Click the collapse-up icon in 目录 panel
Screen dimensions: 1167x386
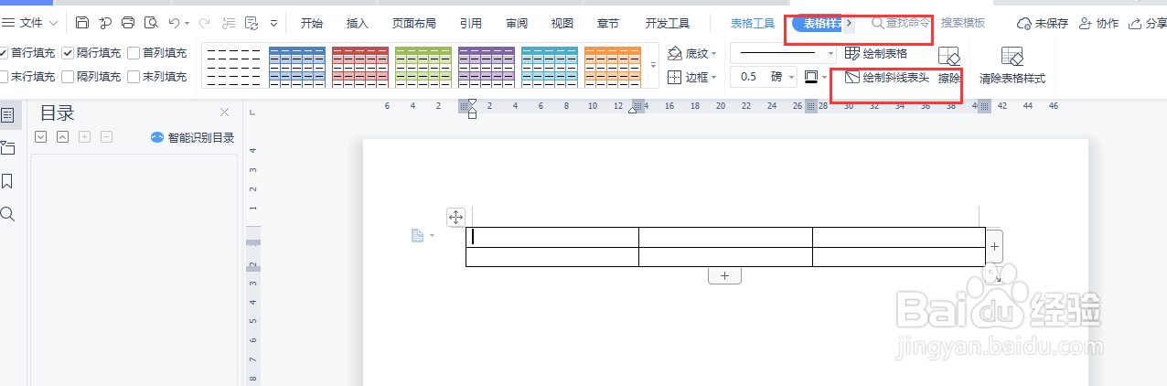[x=62, y=137]
